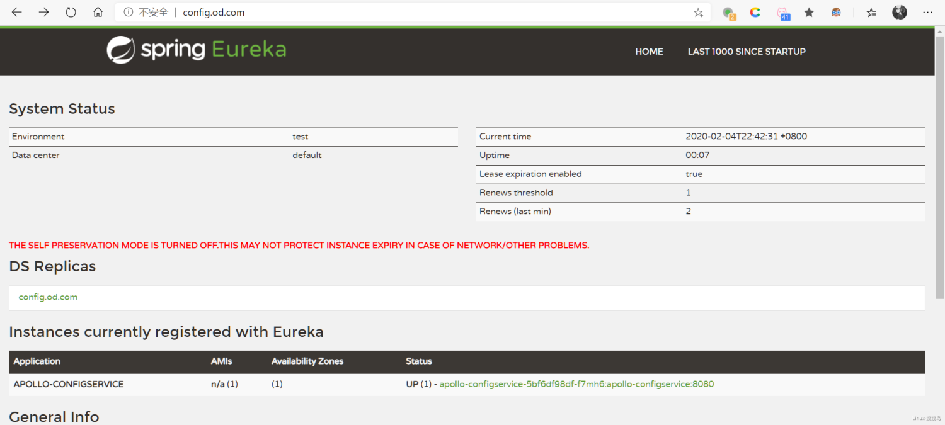Open the round blue face extension icon
945x425 pixels.
point(836,13)
